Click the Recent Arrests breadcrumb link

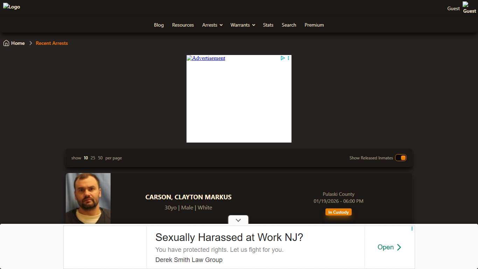[x=52, y=43]
